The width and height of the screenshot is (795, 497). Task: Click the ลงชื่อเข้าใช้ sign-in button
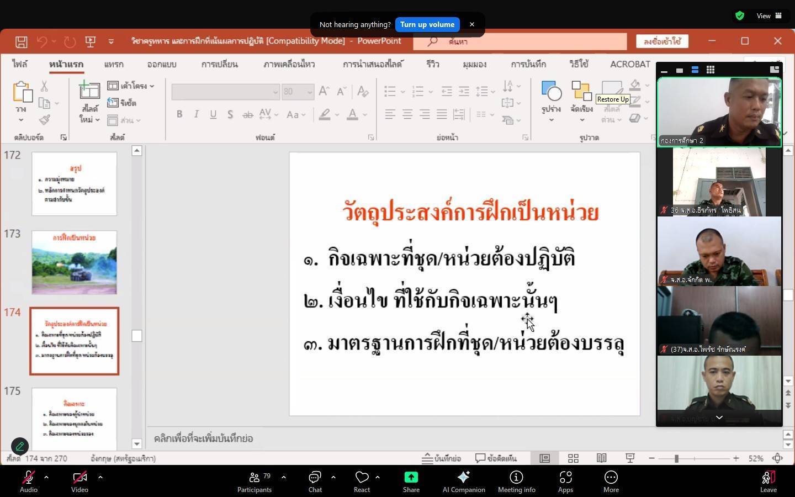662,41
